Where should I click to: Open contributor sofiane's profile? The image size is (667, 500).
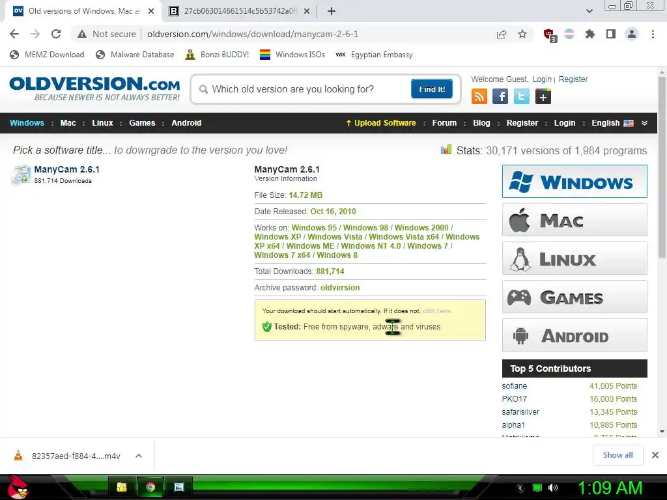click(515, 385)
